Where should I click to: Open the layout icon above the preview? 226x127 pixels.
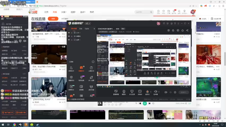178,30
